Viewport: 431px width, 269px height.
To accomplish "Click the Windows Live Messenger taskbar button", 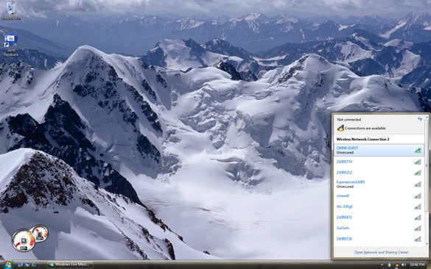I will [70, 265].
